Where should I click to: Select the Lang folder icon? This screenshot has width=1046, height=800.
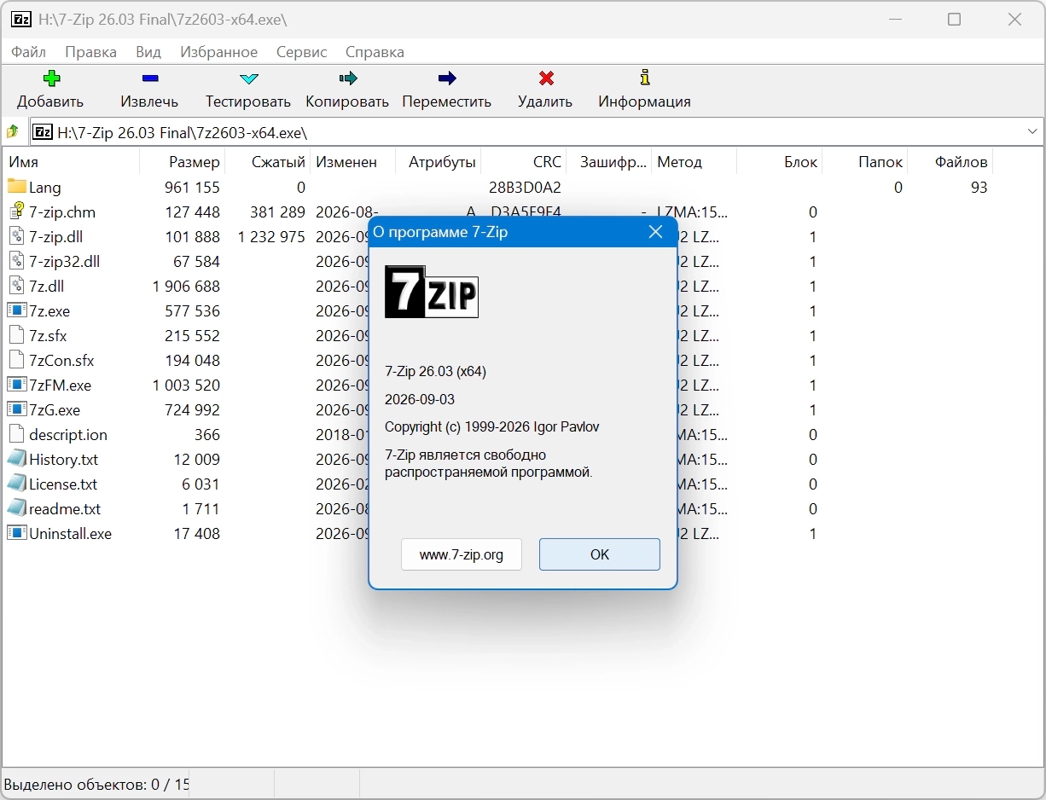17,186
